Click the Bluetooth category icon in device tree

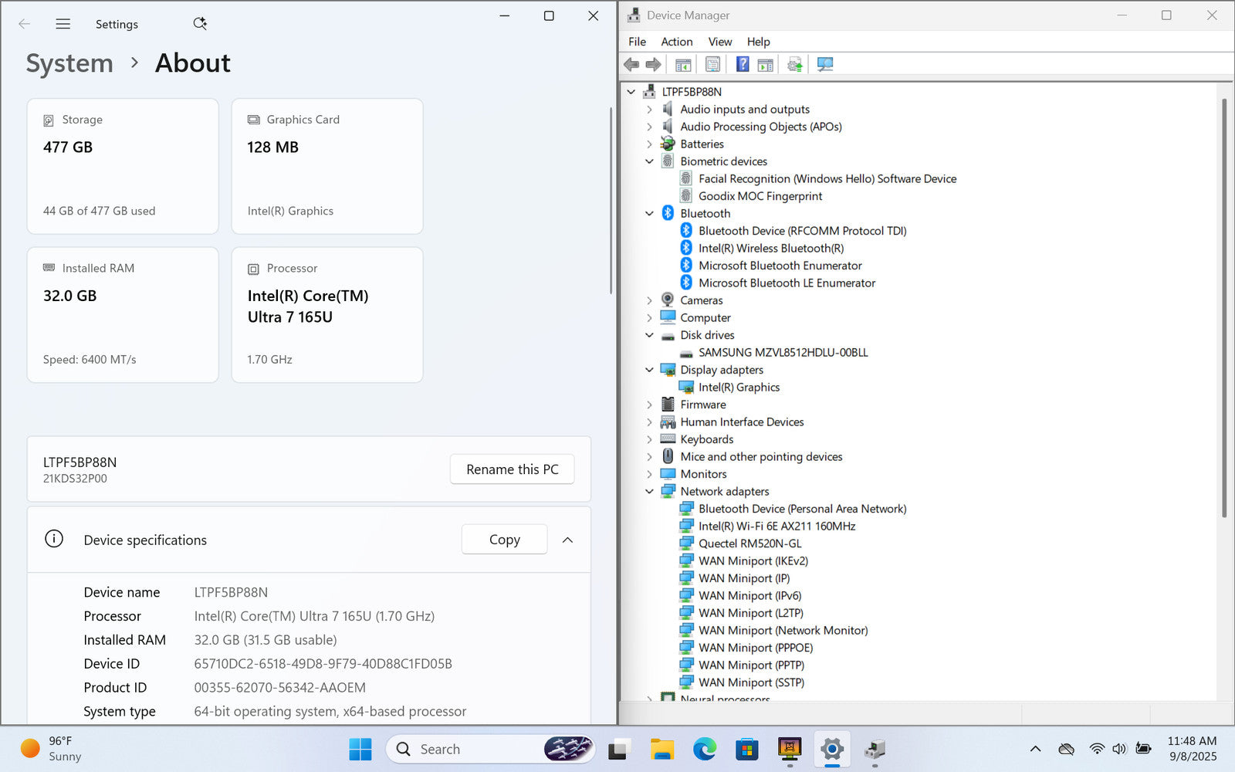tap(668, 213)
